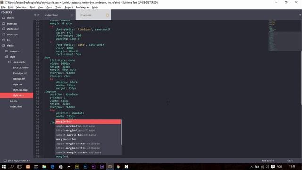This screenshot has height=170, width=302.
Task: Click the unsaved-changes circle on style.sass tab
Action: click(107, 15)
